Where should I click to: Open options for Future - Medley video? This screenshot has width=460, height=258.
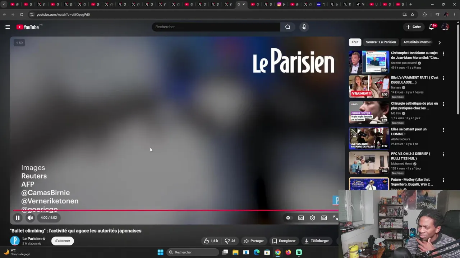click(x=443, y=180)
